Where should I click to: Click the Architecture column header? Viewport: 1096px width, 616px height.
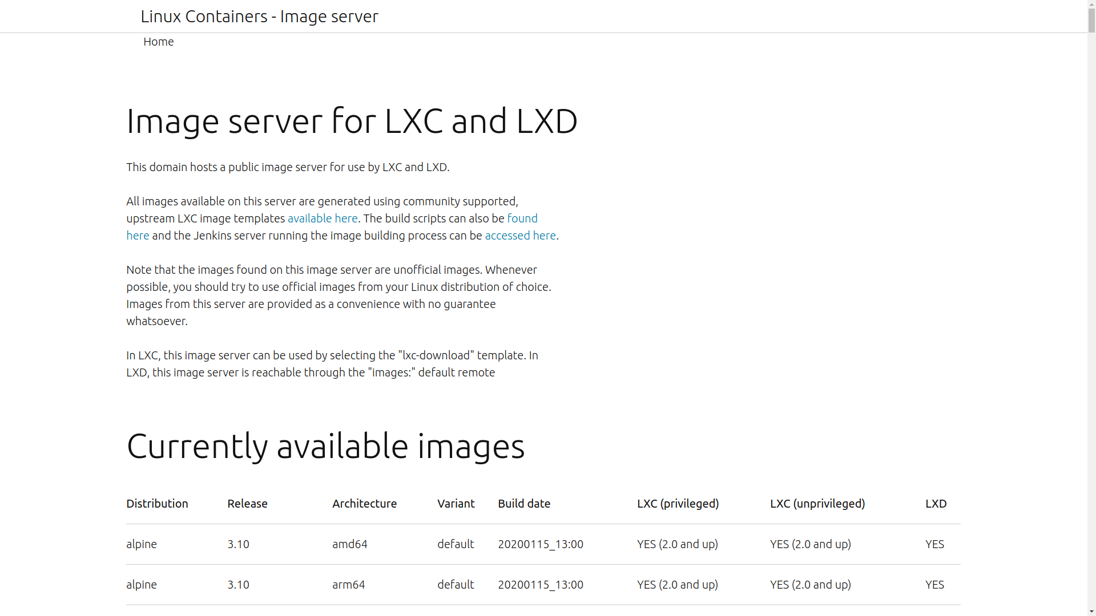[x=364, y=504]
